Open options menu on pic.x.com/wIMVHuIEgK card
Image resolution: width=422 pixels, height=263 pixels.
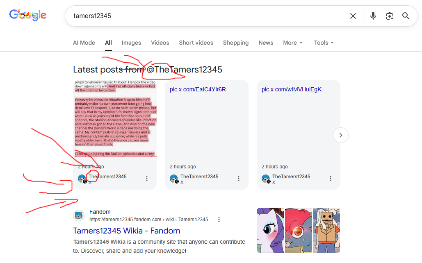[331, 179]
